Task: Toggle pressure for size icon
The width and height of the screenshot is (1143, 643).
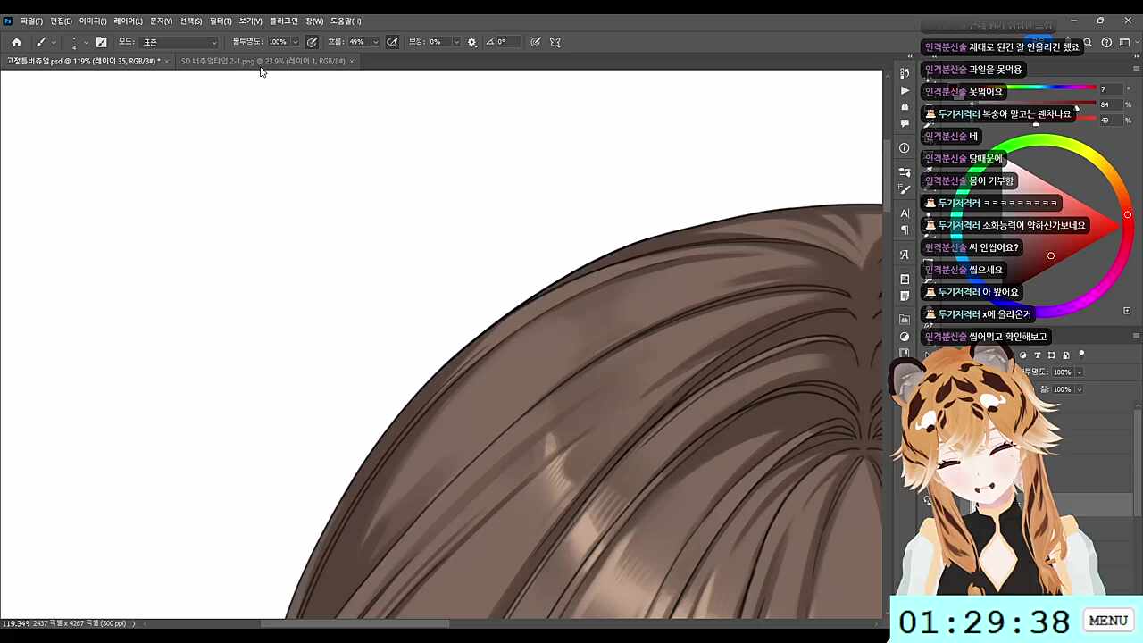Action: tap(535, 42)
